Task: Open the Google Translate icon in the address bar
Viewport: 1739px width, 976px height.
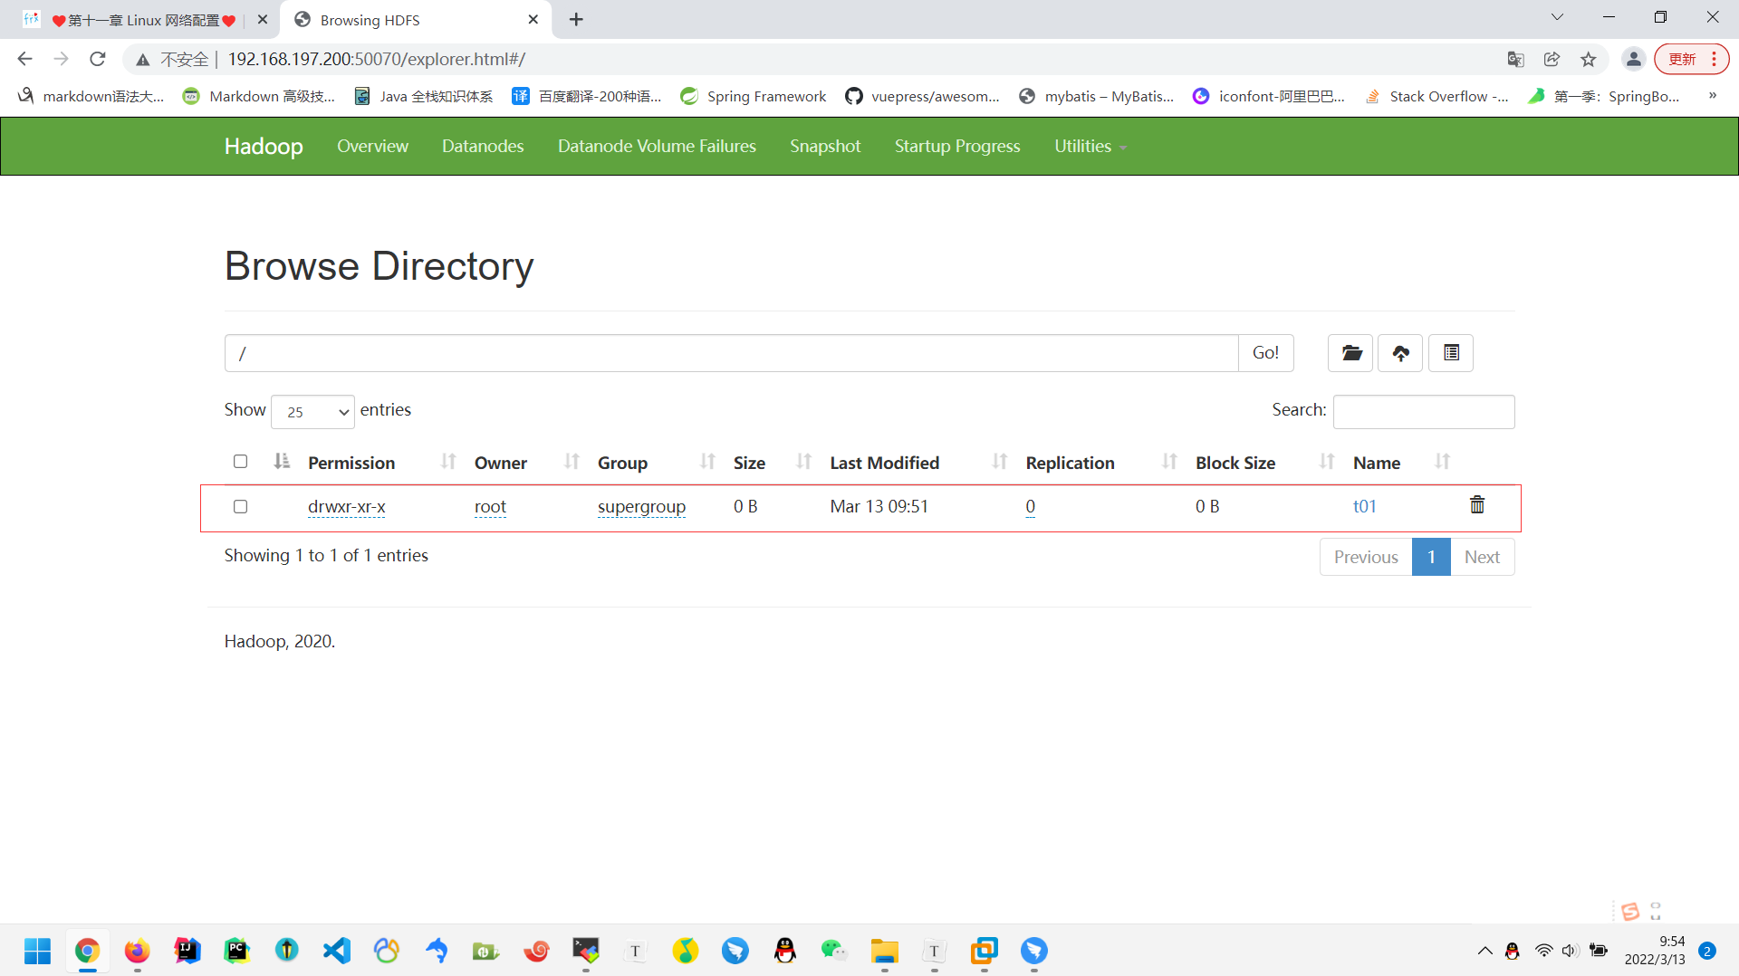Action: pyautogui.click(x=1515, y=59)
